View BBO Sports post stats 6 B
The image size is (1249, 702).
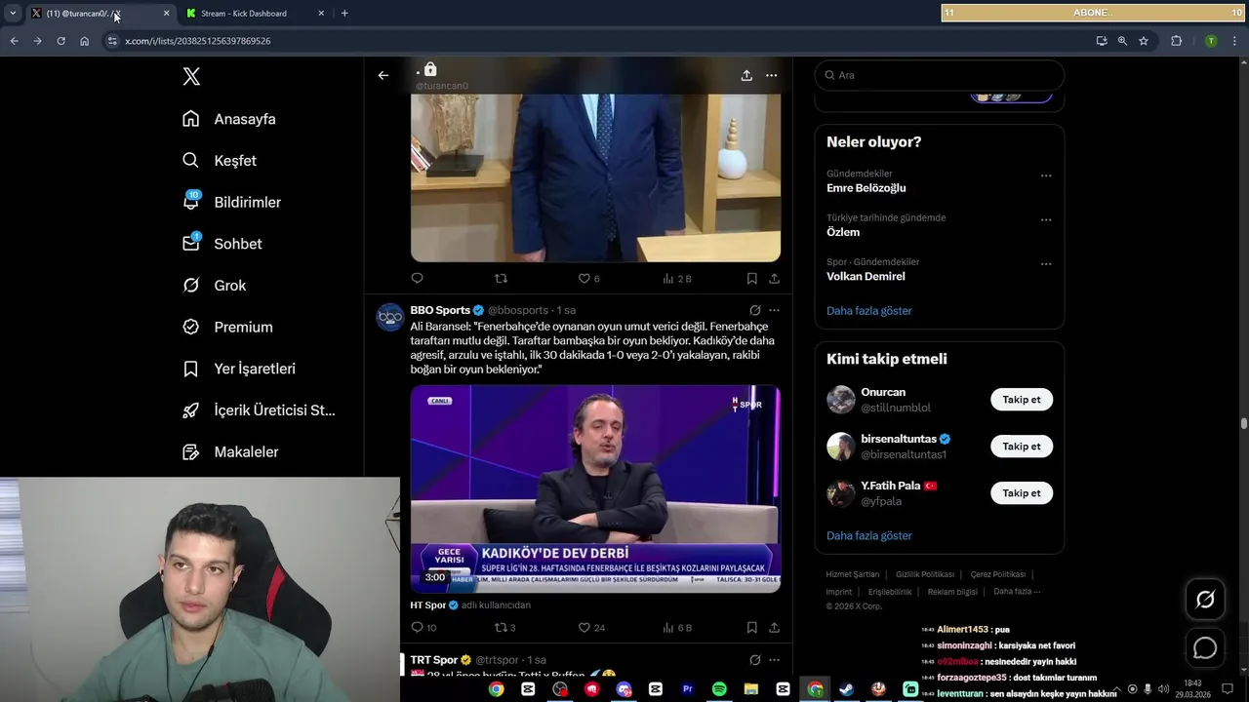(677, 628)
